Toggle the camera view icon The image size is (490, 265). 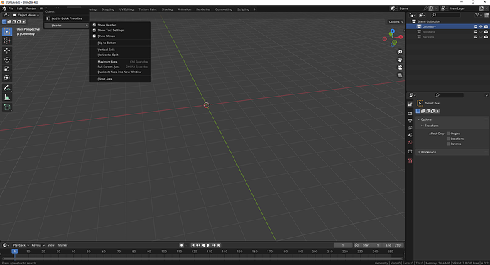pyautogui.click(x=400, y=67)
